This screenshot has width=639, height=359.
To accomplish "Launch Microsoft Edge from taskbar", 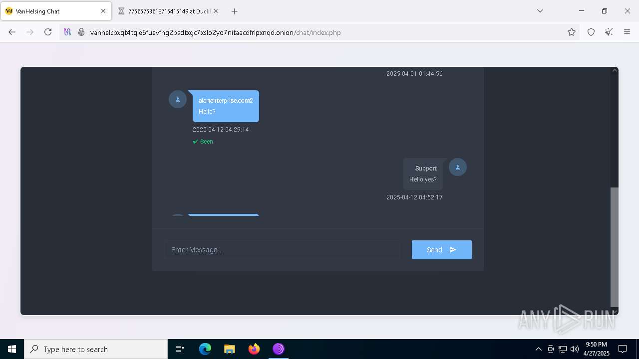I will (x=205, y=349).
